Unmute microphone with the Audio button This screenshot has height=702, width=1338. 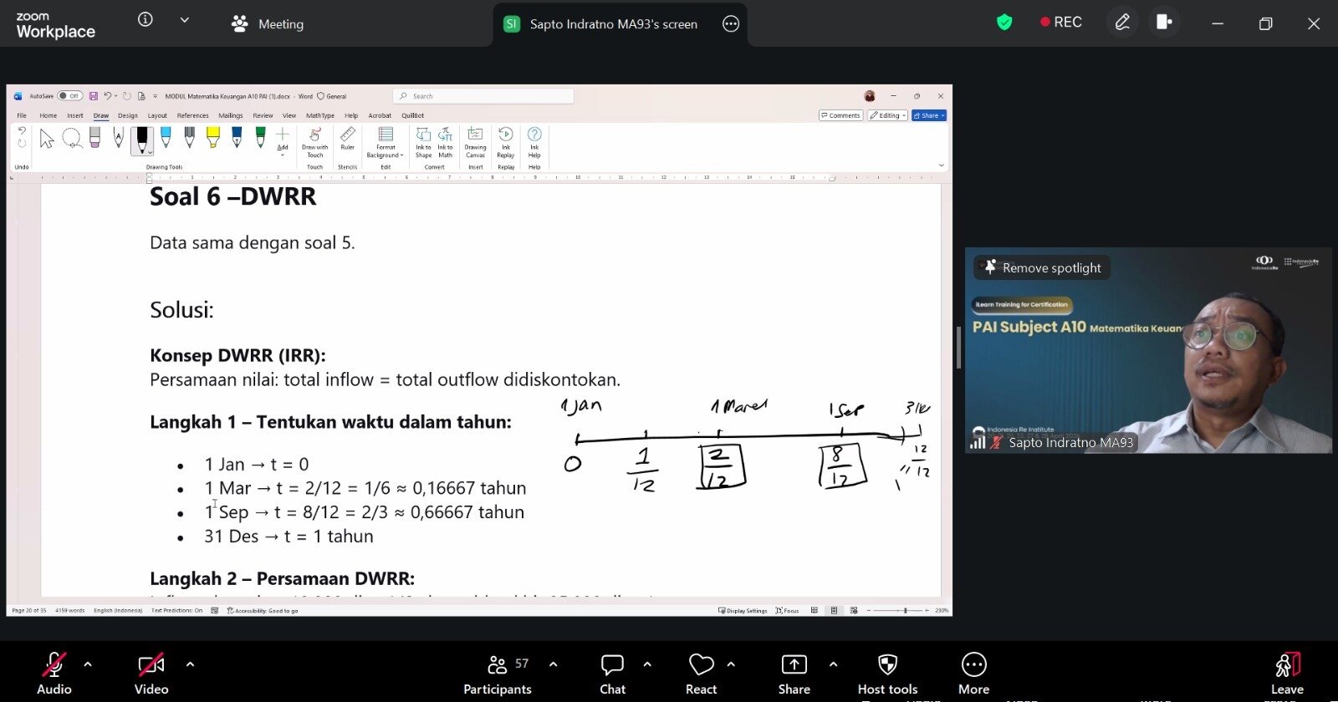click(x=54, y=673)
